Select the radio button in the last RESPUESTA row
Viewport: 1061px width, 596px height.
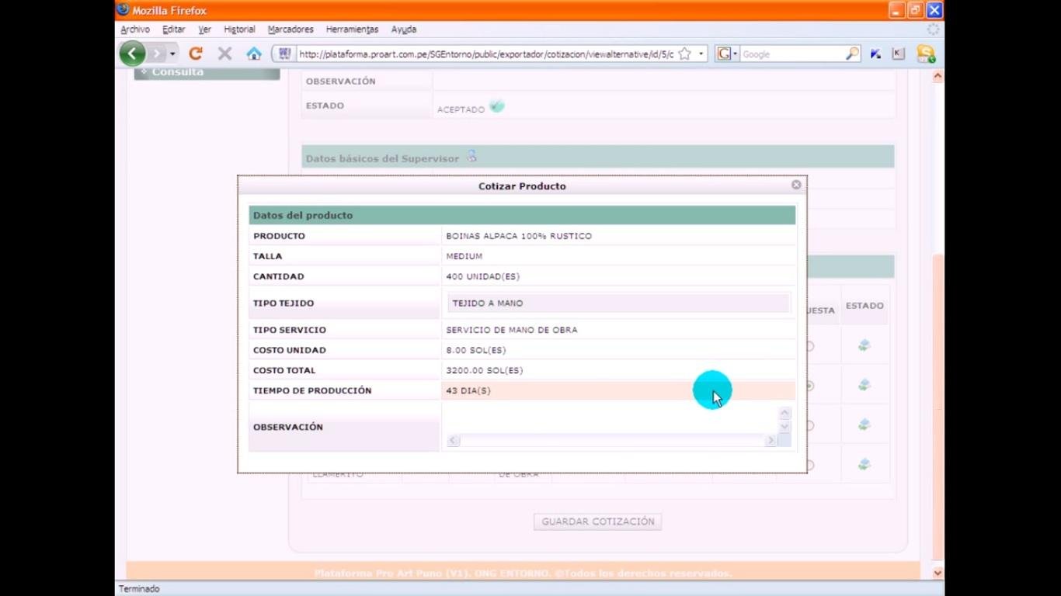click(810, 463)
